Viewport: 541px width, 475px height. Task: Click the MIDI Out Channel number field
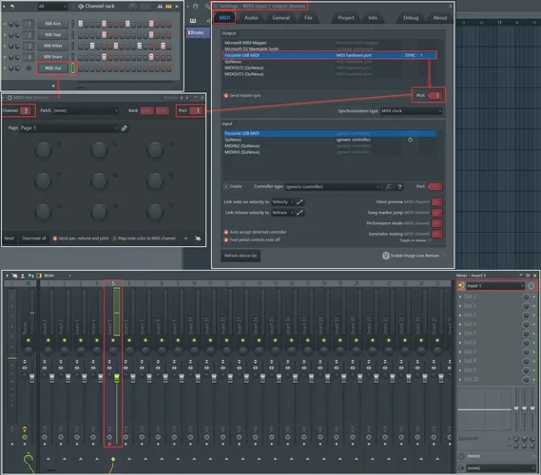tap(26, 110)
